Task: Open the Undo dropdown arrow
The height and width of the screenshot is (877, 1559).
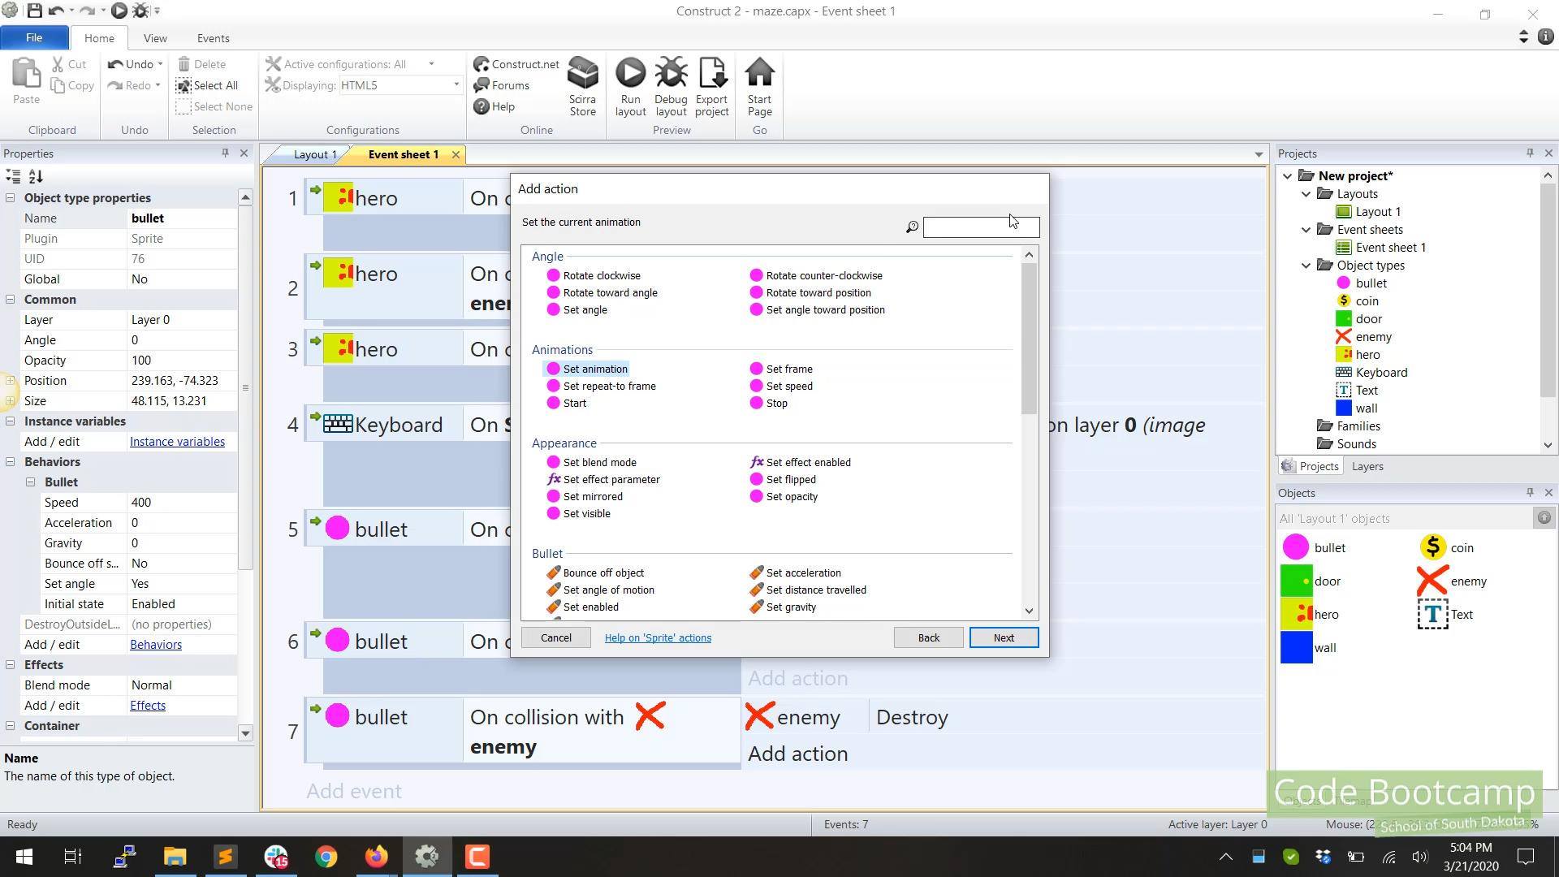Action: tap(160, 64)
